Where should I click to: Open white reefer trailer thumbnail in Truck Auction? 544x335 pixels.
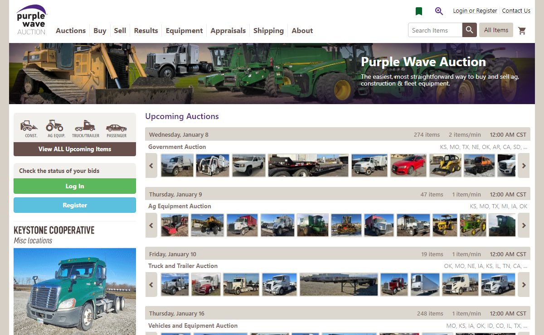coord(425,285)
